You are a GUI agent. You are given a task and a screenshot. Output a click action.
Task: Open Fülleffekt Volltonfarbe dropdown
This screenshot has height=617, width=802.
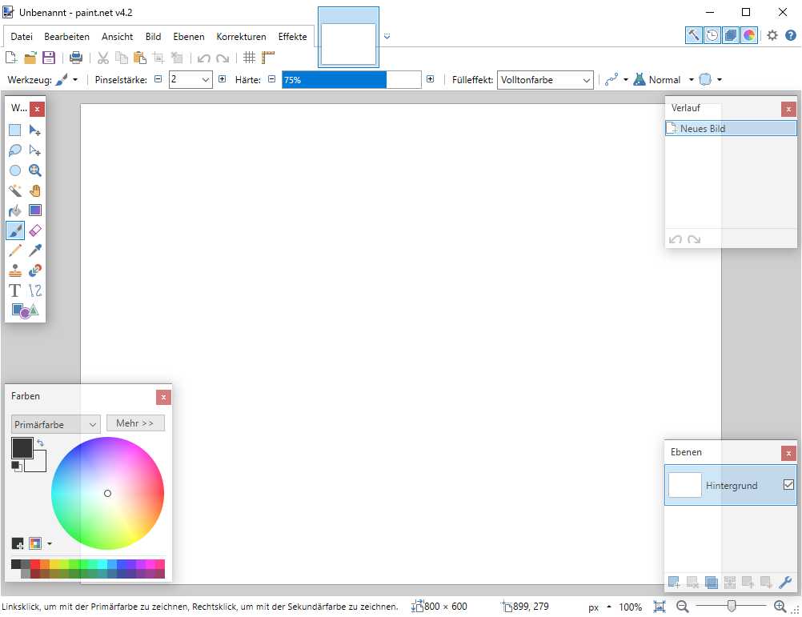[x=545, y=80]
